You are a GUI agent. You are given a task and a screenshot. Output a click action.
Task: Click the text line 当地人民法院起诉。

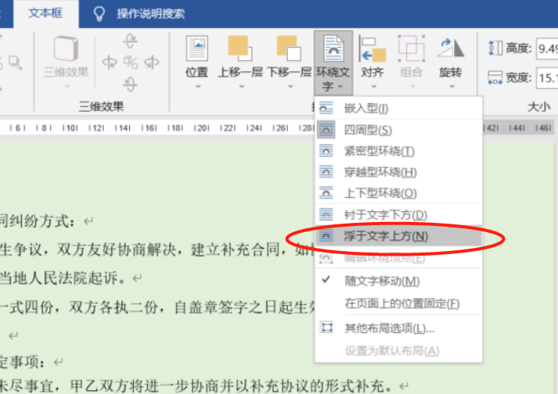pos(63,278)
